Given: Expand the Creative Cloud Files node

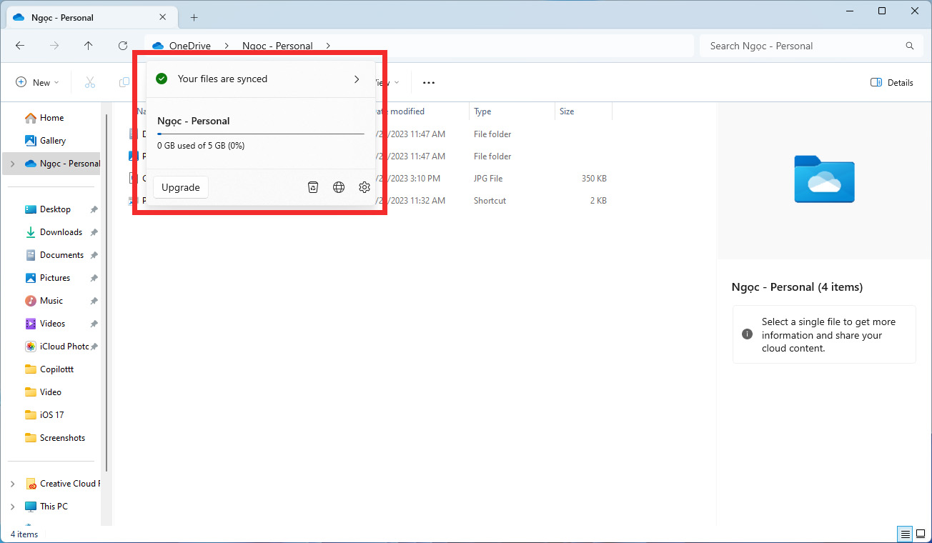Looking at the screenshot, I should [x=11, y=484].
